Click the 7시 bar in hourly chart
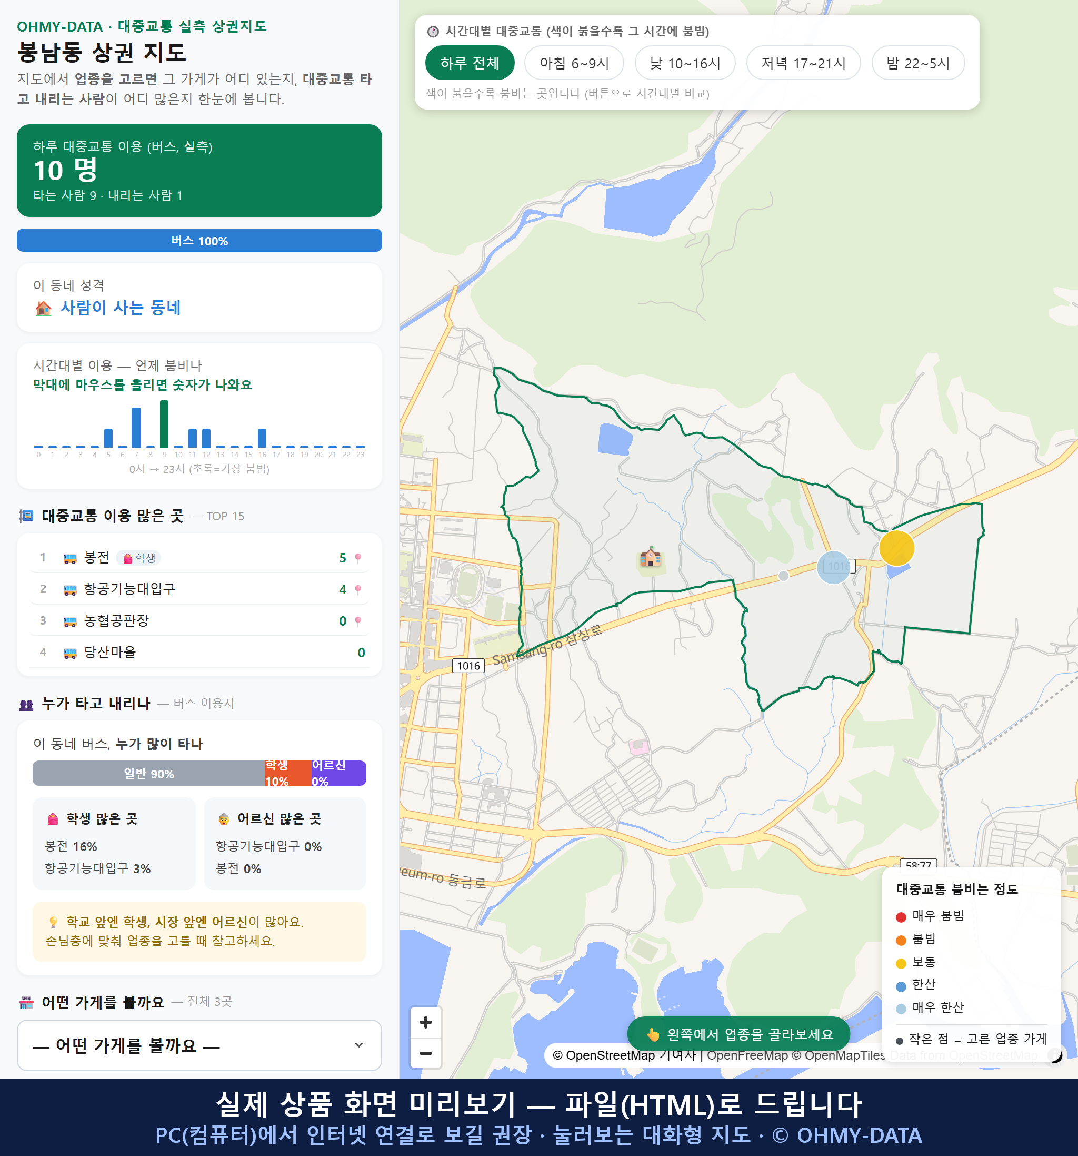 pos(136,428)
